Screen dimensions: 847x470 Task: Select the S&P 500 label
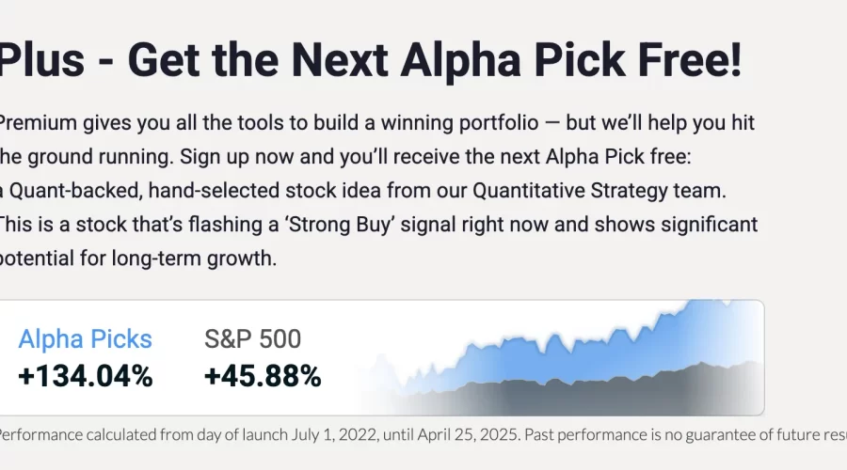[252, 339]
